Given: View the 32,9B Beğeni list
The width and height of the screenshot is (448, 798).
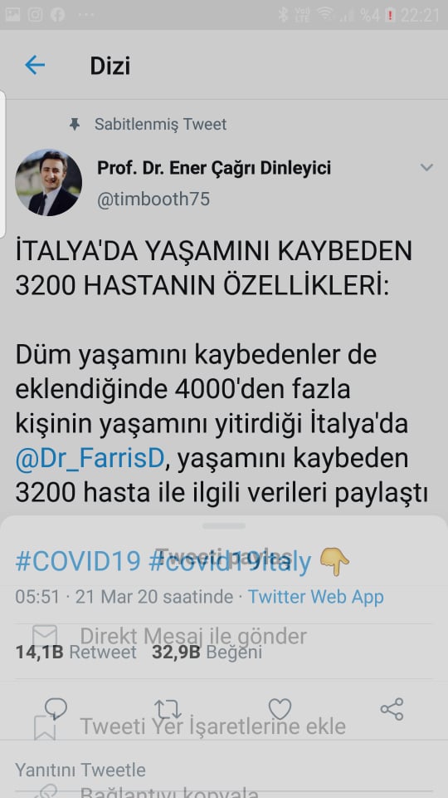Looking at the screenshot, I should 207,652.
